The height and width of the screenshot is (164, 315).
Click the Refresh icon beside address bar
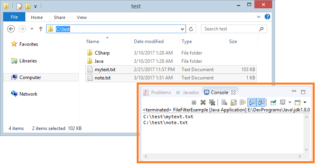click(x=191, y=29)
